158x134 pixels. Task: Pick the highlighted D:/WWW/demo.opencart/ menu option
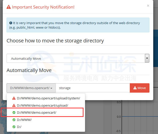36,113
